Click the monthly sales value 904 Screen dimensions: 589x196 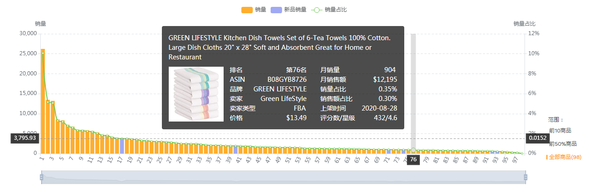(x=390, y=70)
